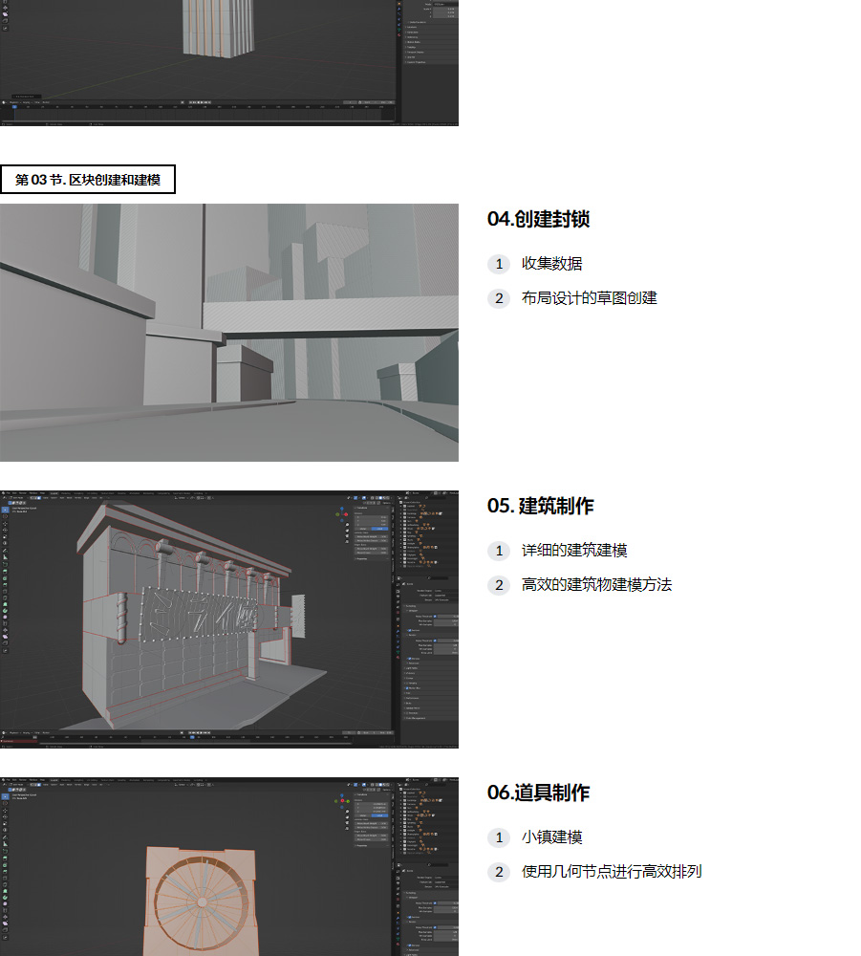
Task: Click the list item 使用几何节点进行高效排列
Action: click(612, 872)
